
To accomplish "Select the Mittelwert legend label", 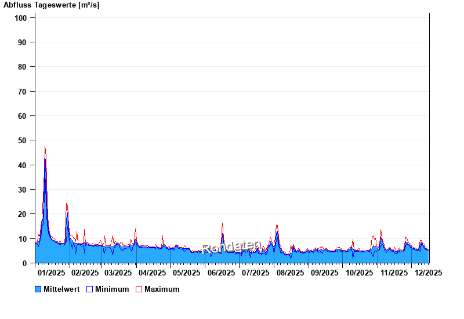I will [x=61, y=289].
